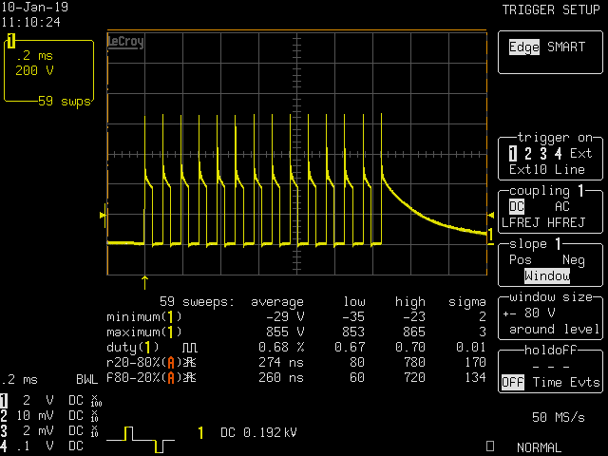This screenshot has width=608, height=456.
Task: Click the BWL bandwidth limit indicator
Action: pos(86,380)
